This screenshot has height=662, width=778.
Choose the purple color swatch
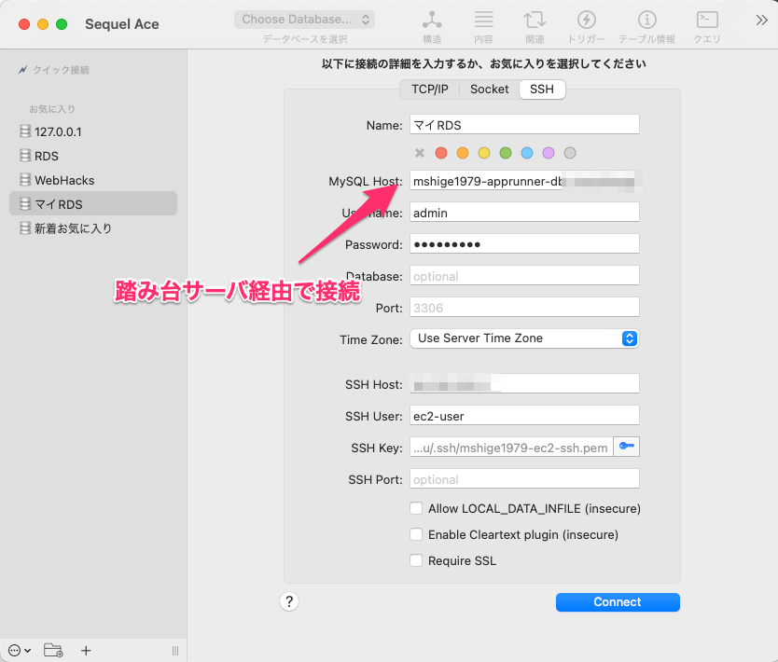point(549,153)
